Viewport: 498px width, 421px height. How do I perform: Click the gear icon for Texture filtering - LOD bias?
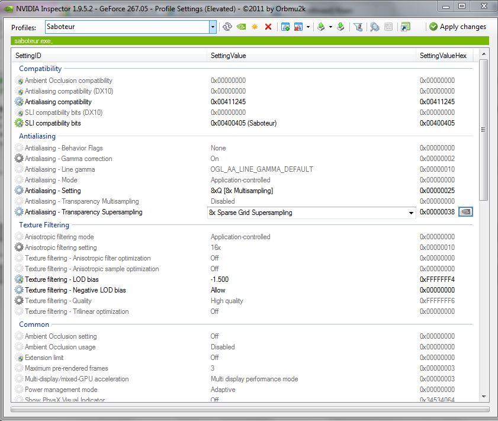[x=19, y=279]
